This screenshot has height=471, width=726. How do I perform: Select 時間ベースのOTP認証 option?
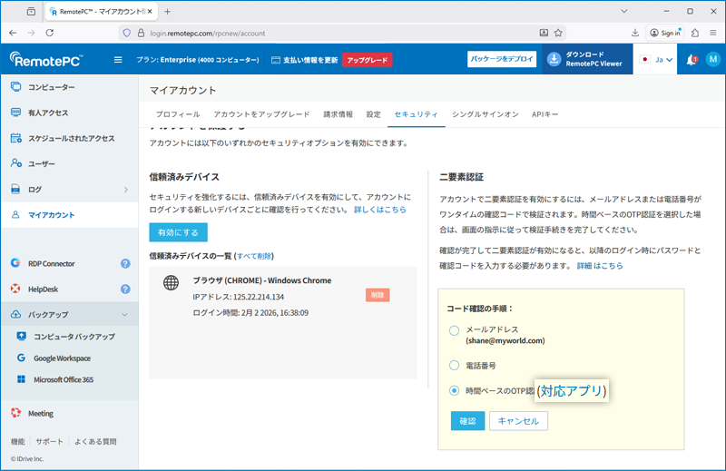click(455, 390)
